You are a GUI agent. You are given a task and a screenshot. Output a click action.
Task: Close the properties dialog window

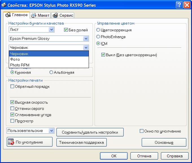pyautogui.click(x=187, y=5)
